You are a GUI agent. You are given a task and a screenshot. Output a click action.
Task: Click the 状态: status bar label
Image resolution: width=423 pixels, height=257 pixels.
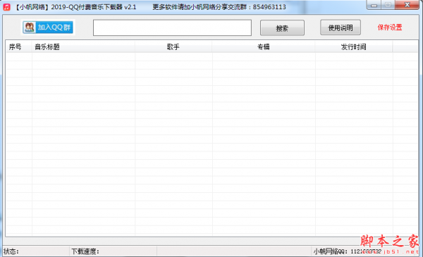click(x=11, y=251)
